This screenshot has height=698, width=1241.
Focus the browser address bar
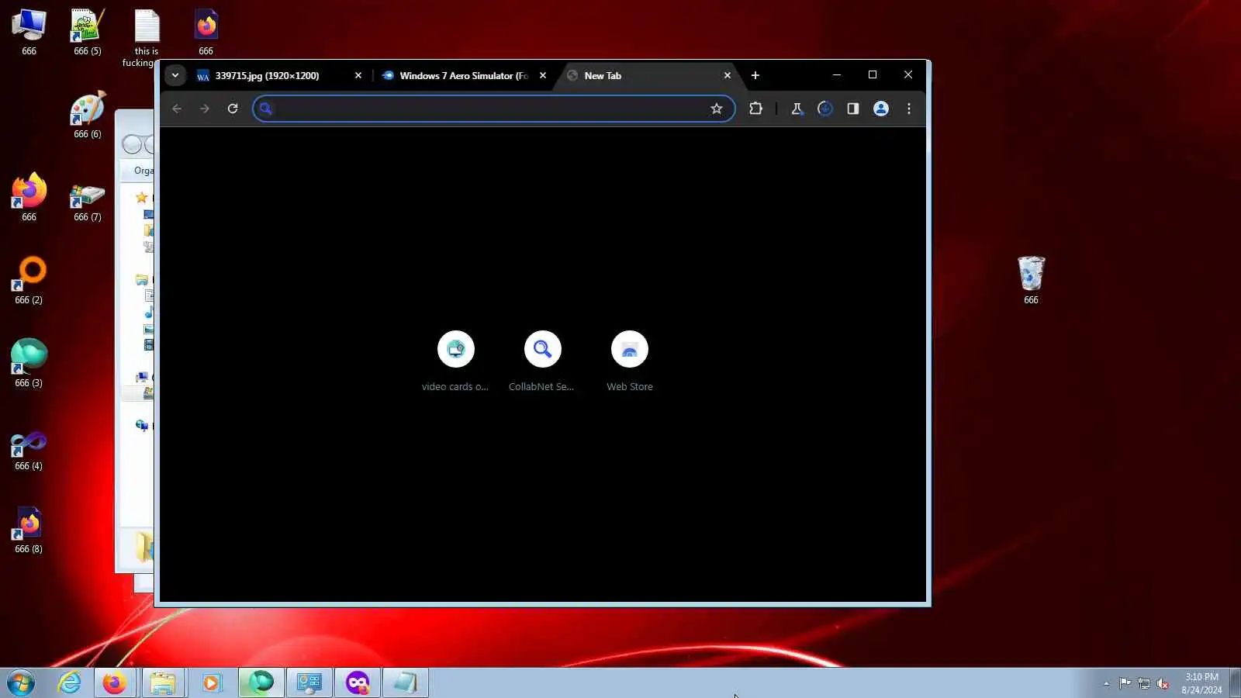point(493,109)
